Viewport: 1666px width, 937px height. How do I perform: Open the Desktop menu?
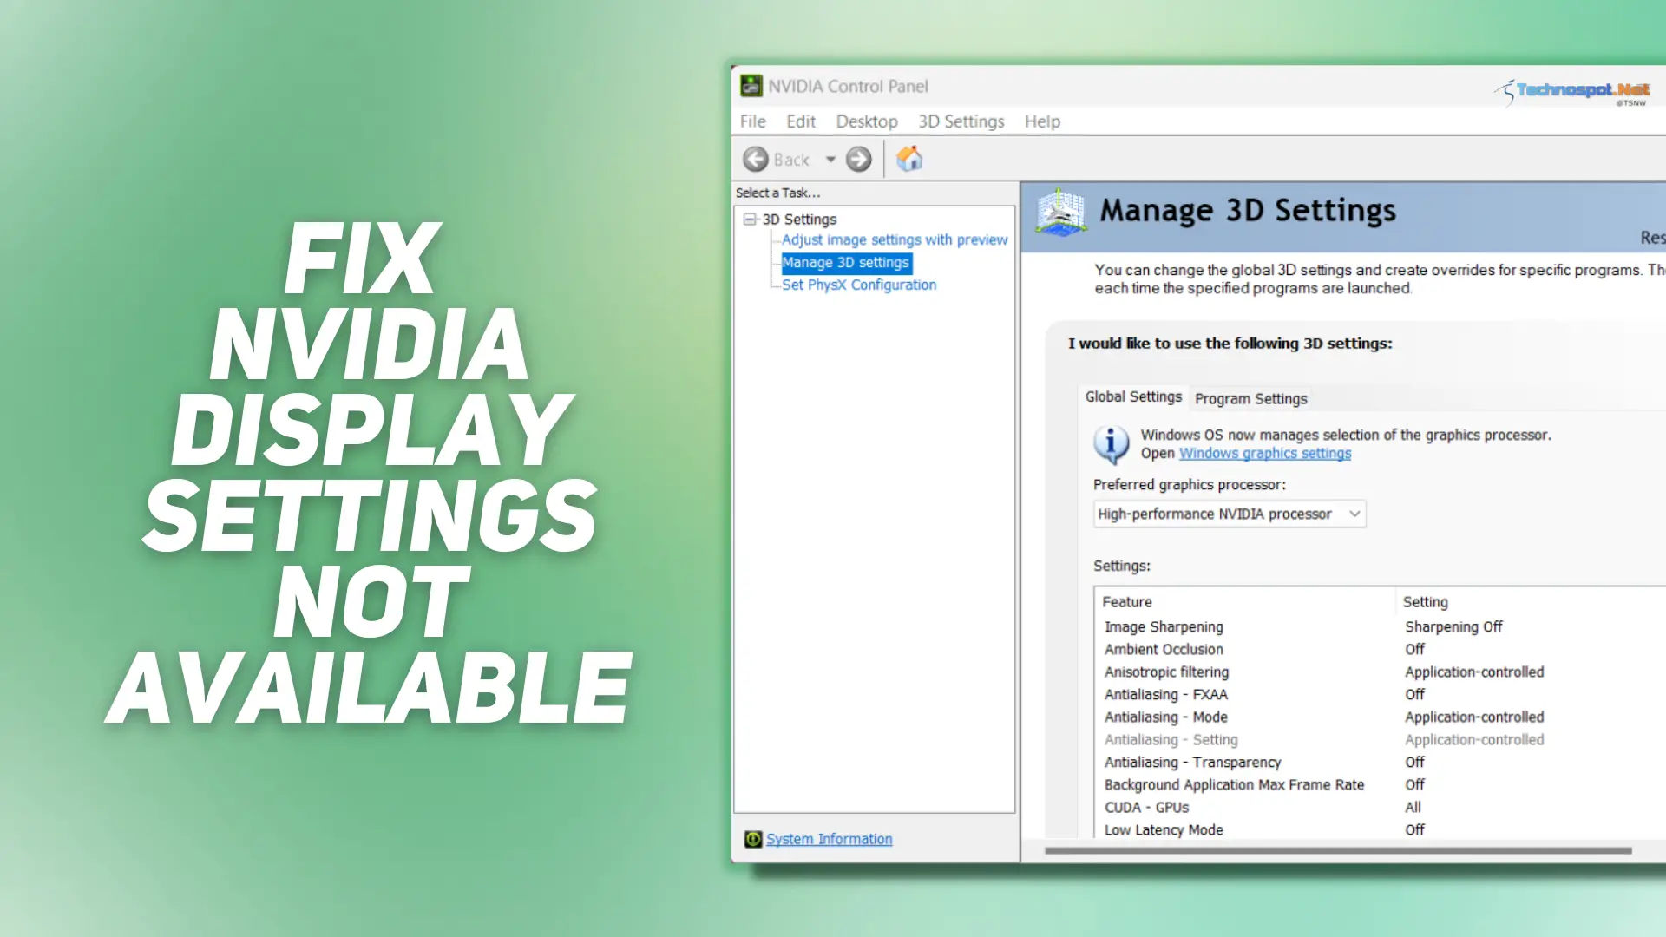tap(866, 121)
